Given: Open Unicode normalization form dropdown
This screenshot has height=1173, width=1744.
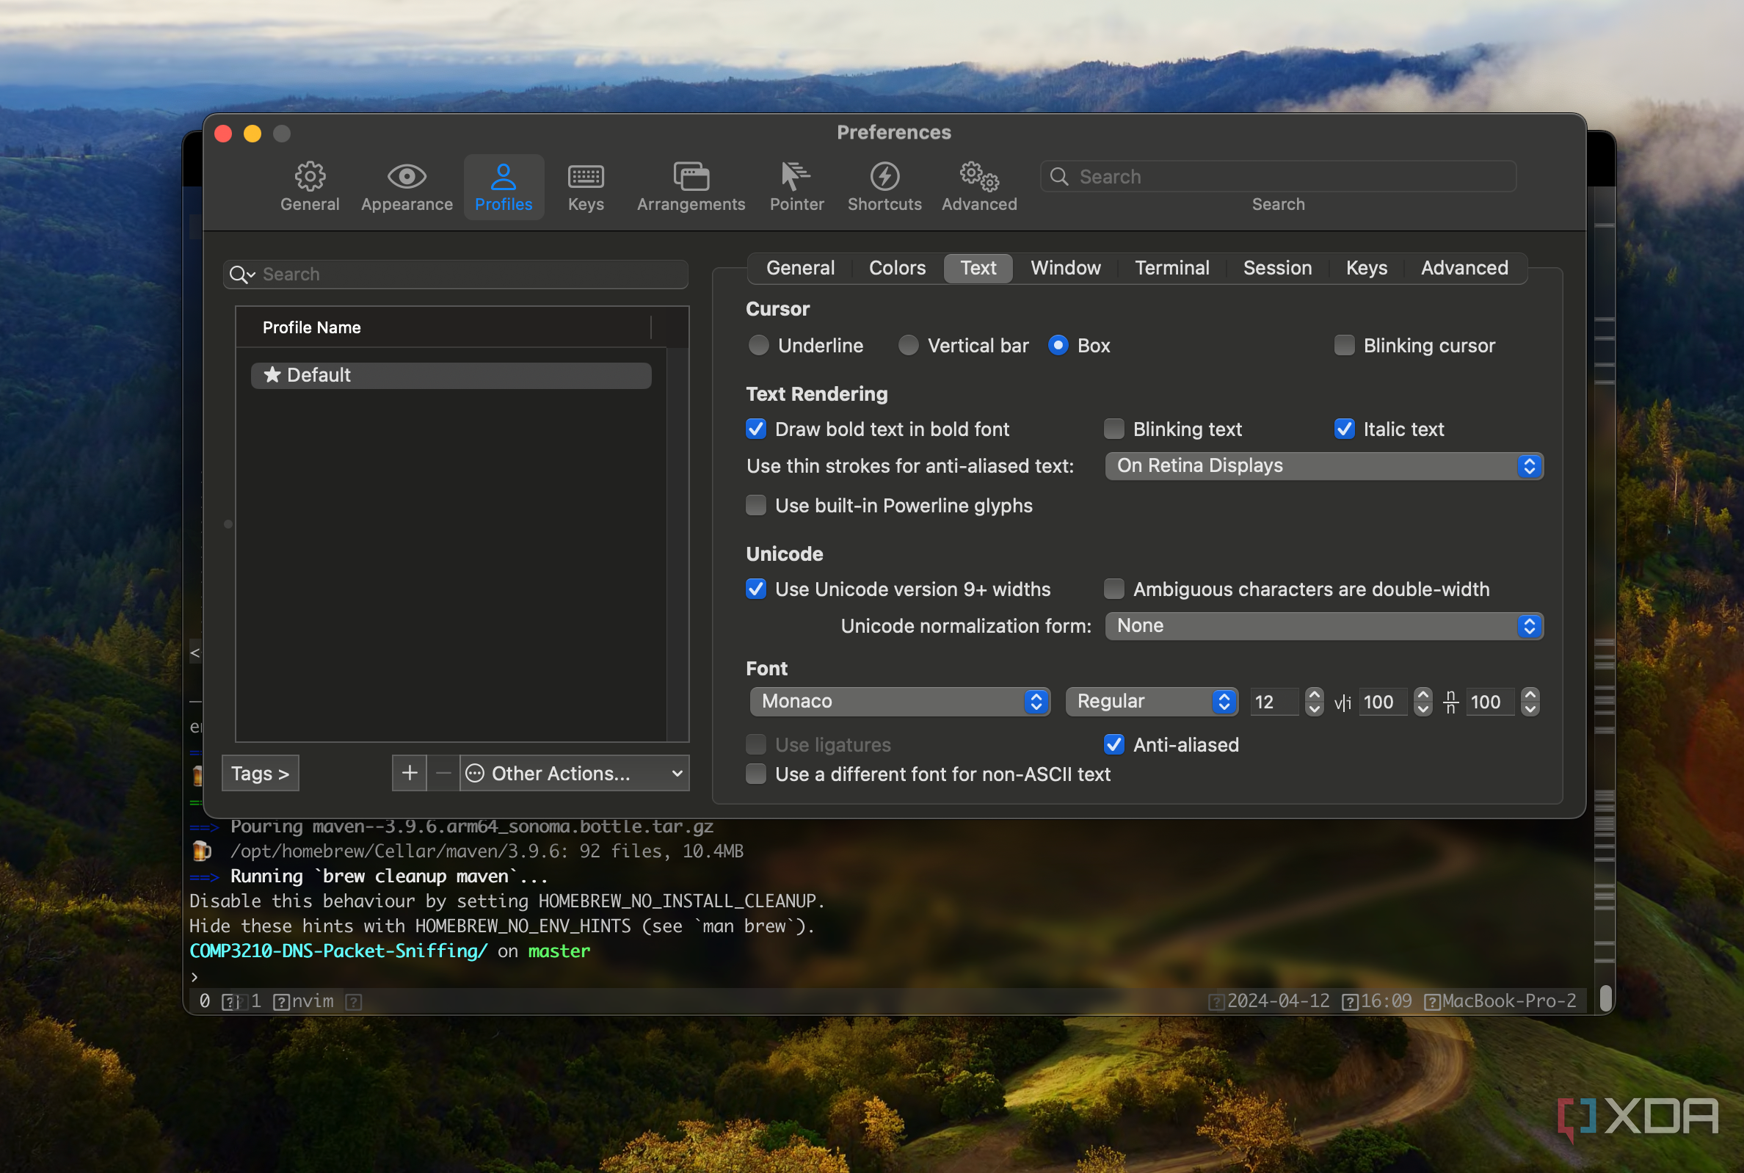Looking at the screenshot, I should pyautogui.click(x=1323, y=626).
